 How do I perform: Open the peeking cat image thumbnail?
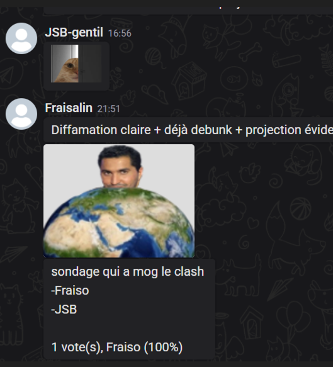click(x=76, y=64)
